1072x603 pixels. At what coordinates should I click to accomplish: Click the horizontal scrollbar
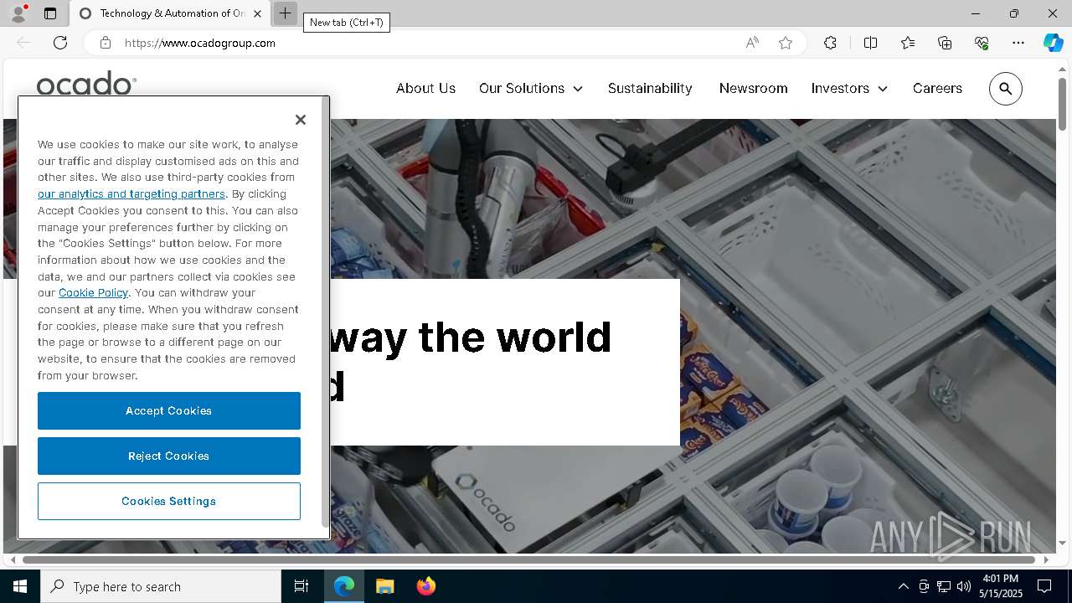[528, 559]
